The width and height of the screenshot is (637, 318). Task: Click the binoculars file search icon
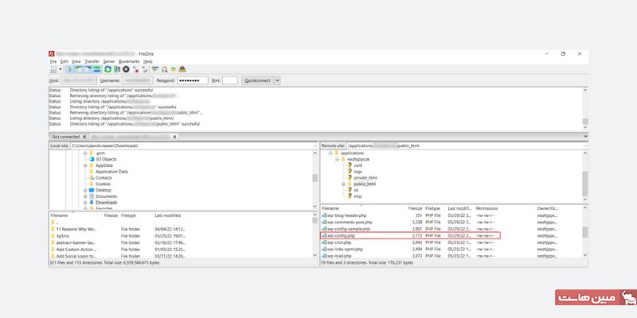click(x=182, y=69)
